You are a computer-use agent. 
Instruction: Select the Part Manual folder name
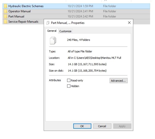tap(16, 16)
